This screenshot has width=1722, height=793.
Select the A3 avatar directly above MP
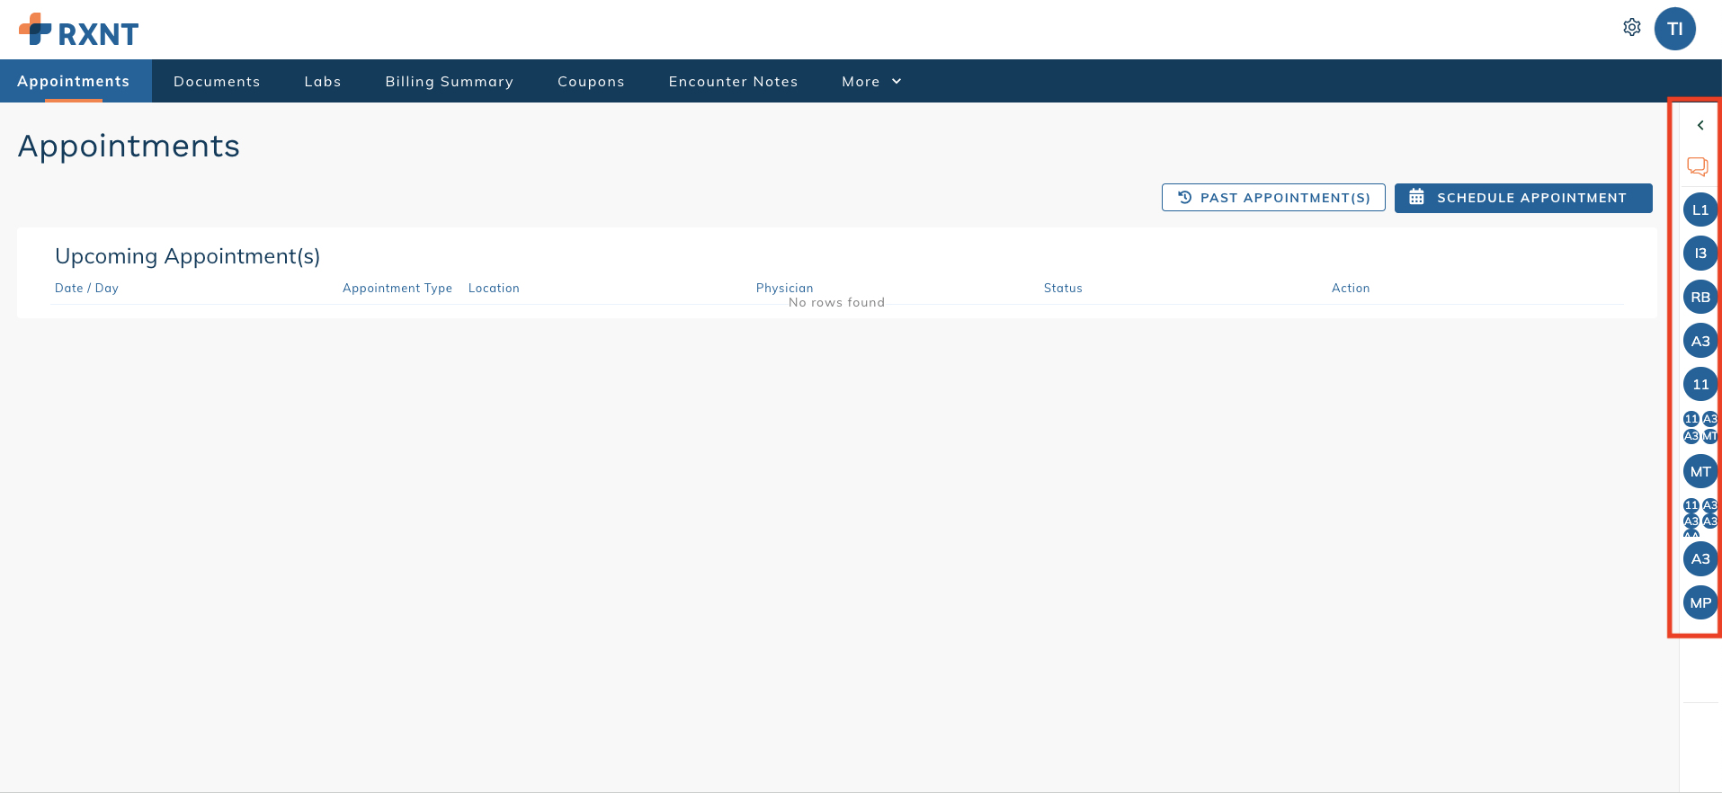pyautogui.click(x=1700, y=558)
